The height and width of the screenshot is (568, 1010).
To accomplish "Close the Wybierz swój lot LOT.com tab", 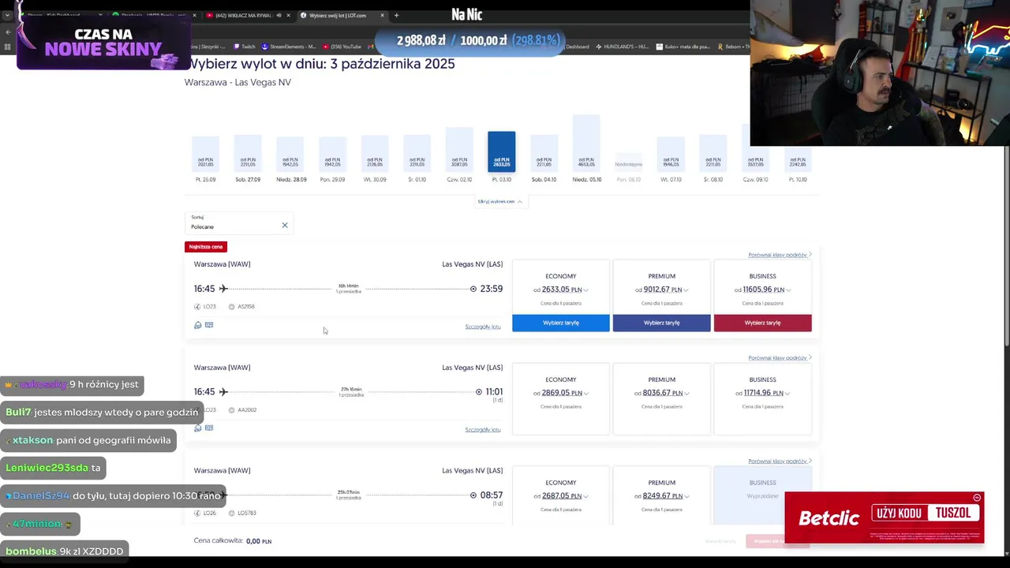I will tap(383, 15).
